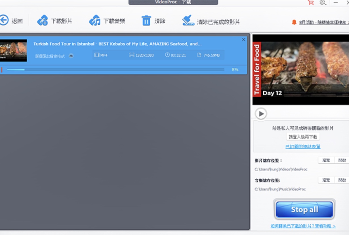Go back using the 返回 arrow button

[x=11, y=21]
